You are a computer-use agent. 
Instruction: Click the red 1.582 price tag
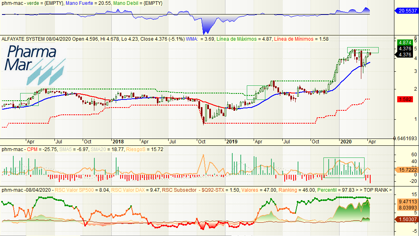click(x=405, y=99)
